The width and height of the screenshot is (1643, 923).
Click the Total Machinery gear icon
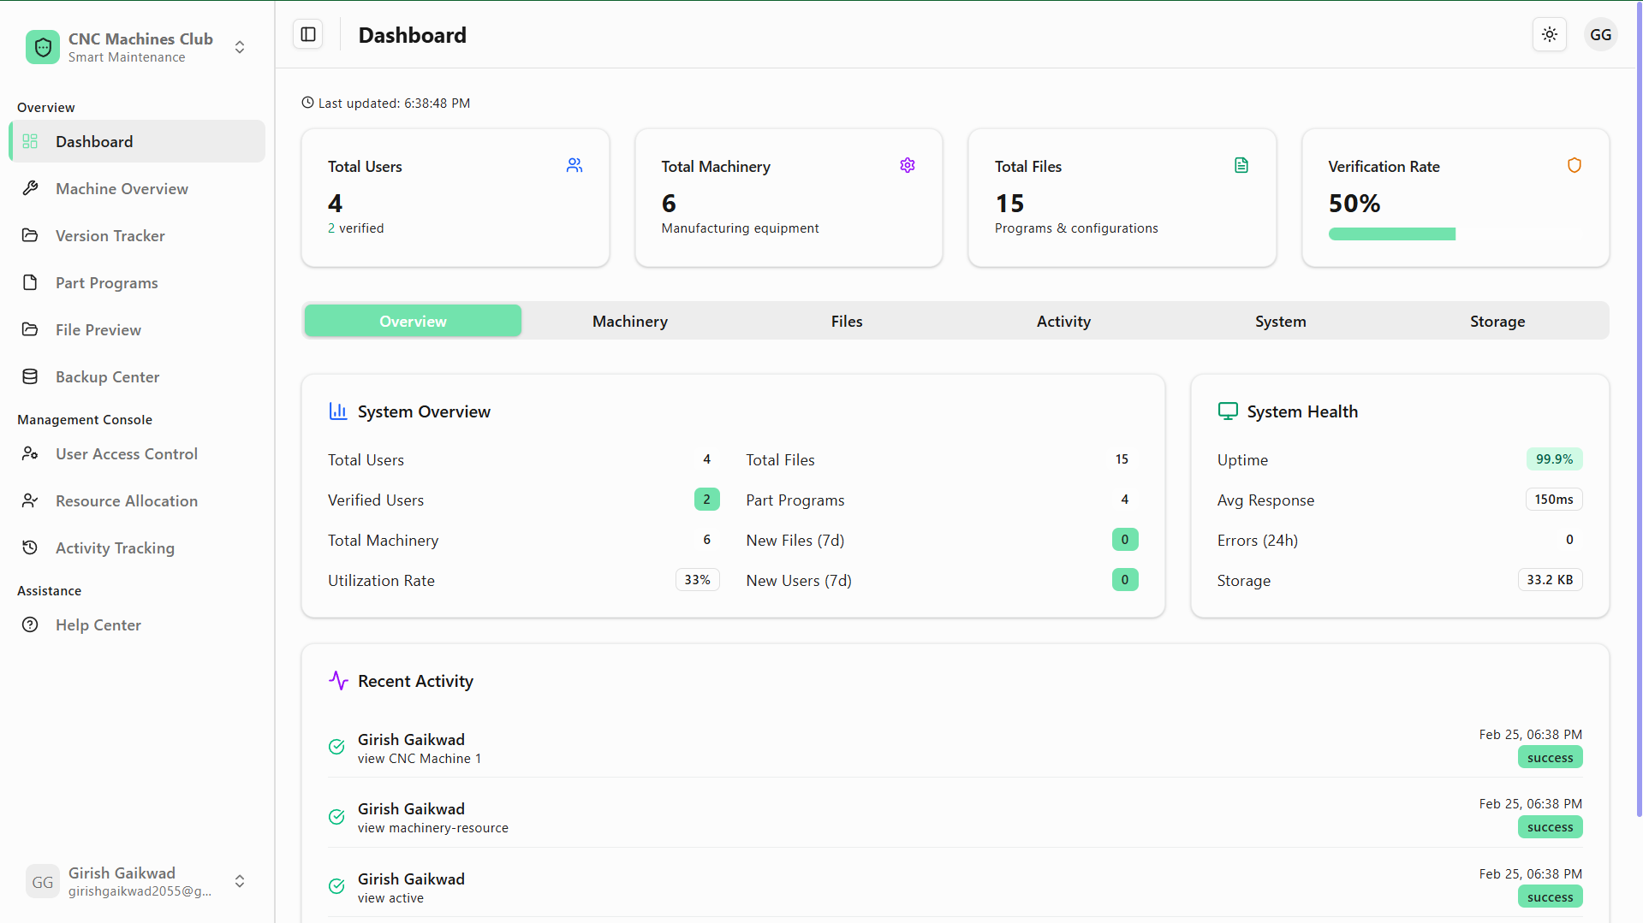pyautogui.click(x=907, y=165)
